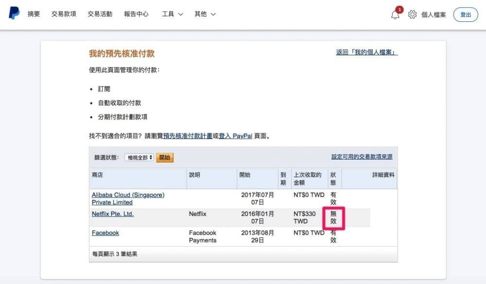Expand the 其他 dropdown menu

(205, 14)
